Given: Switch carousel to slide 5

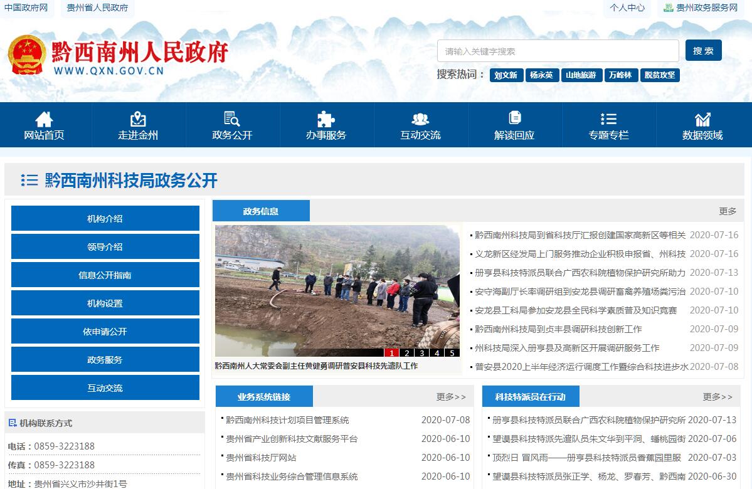Looking at the screenshot, I should coord(452,353).
